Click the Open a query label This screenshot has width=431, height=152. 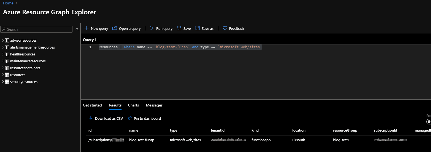130,28
